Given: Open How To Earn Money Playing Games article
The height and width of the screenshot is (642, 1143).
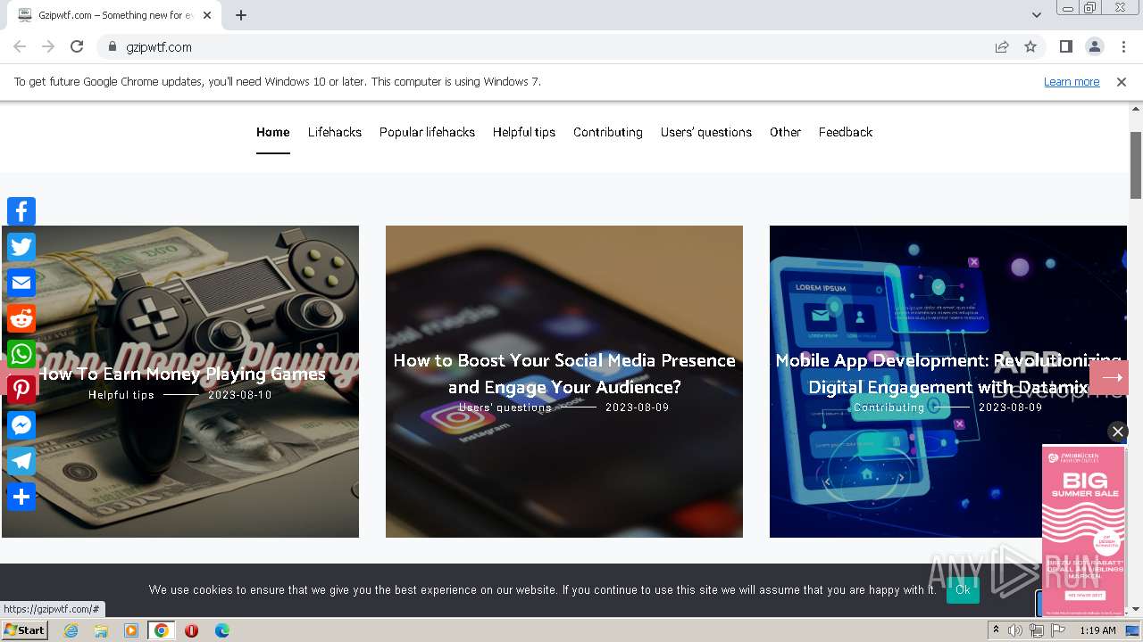Looking at the screenshot, I should pos(180,374).
